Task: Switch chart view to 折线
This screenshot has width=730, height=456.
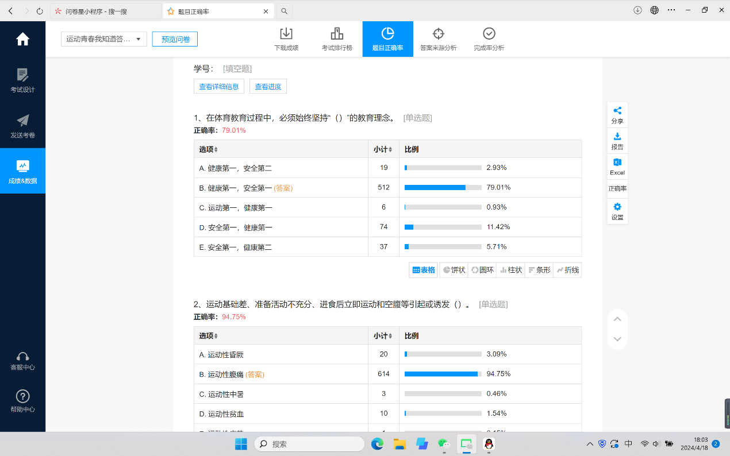Action: (567, 270)
